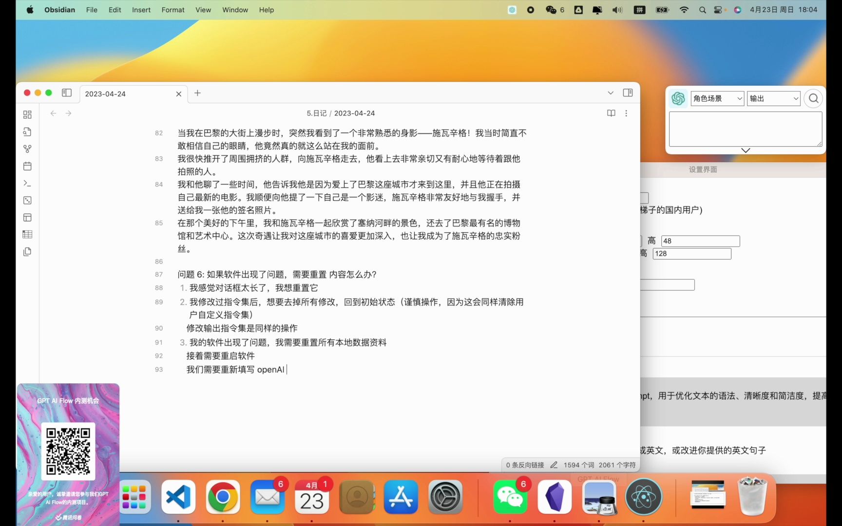Click the back navigation arrow
The image size is (842, 526).
[53, 113]
